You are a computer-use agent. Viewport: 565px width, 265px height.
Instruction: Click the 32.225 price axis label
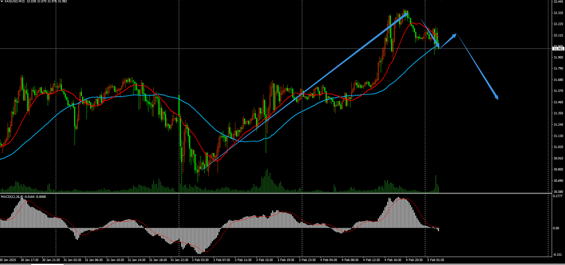click(558, 24)
